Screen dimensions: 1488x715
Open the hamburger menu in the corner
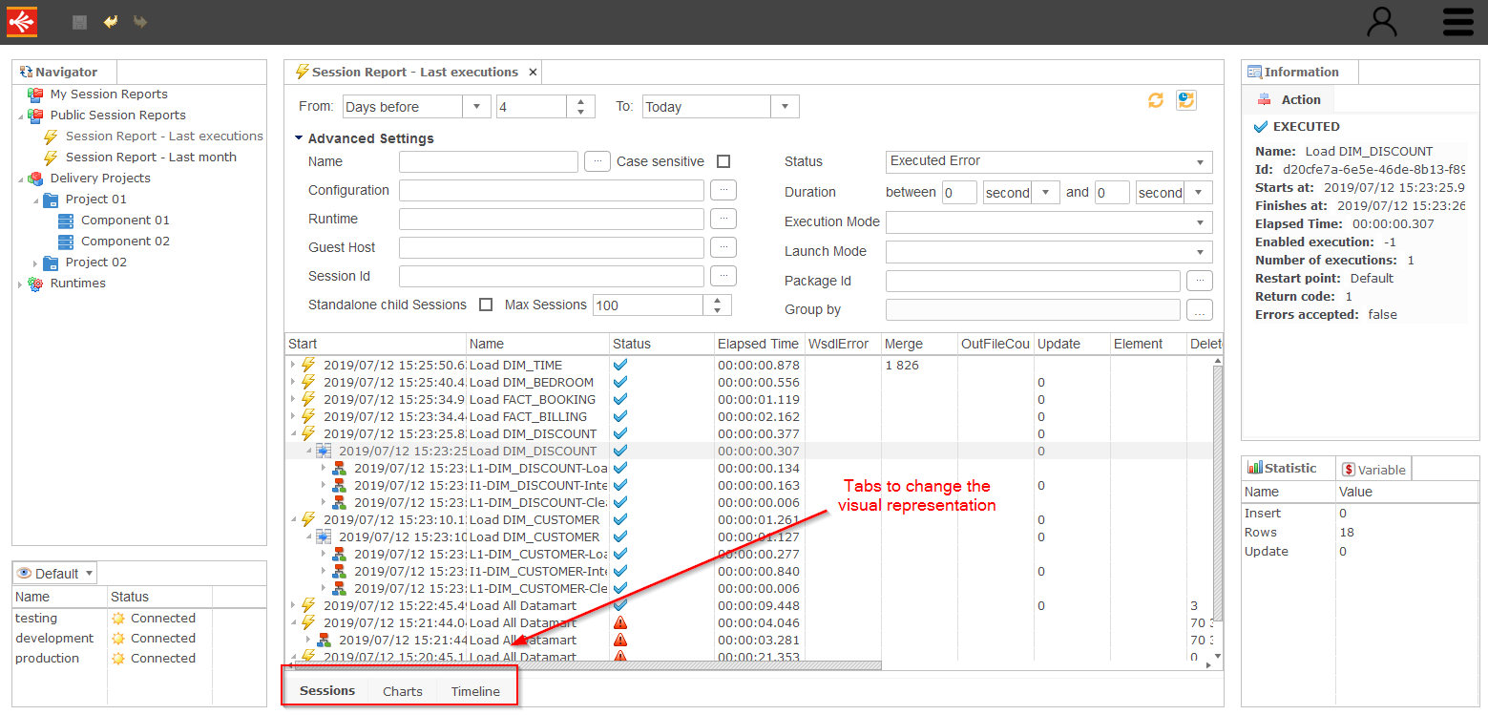pos(1457,21)
